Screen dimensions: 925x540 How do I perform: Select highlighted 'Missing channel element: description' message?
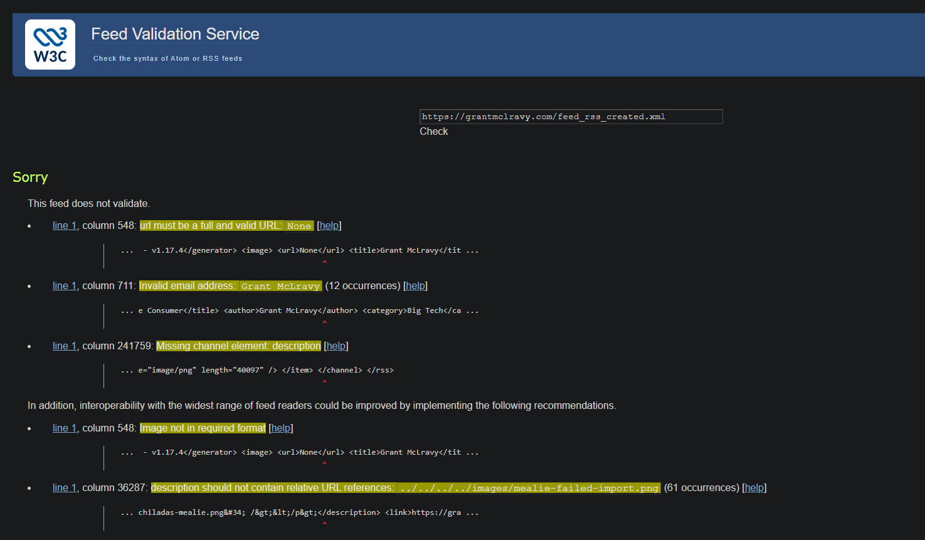pyautogui.click(x=238, y=346)
